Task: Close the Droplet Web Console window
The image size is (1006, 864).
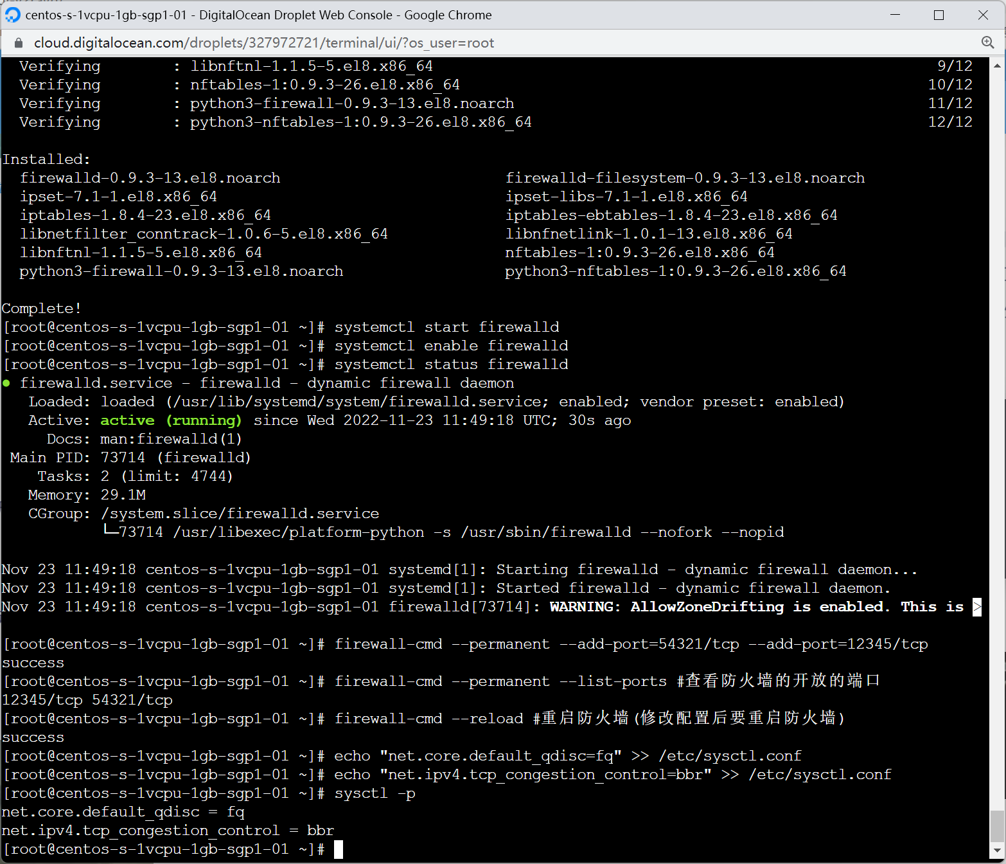Action: [983, 15]
